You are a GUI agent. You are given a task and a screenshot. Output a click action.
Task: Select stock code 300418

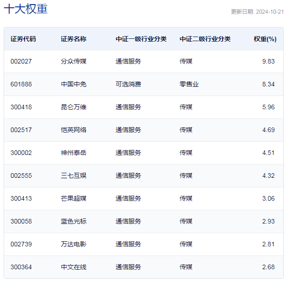point(21,107)
